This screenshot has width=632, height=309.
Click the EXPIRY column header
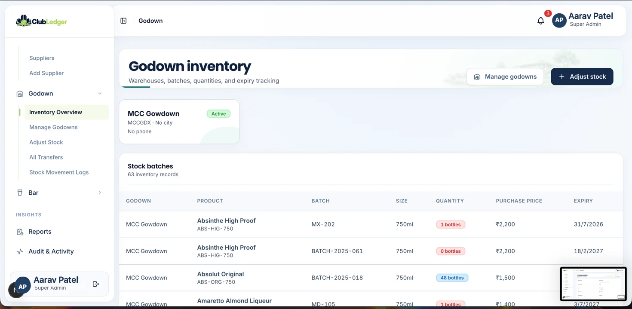pos(583,201)
